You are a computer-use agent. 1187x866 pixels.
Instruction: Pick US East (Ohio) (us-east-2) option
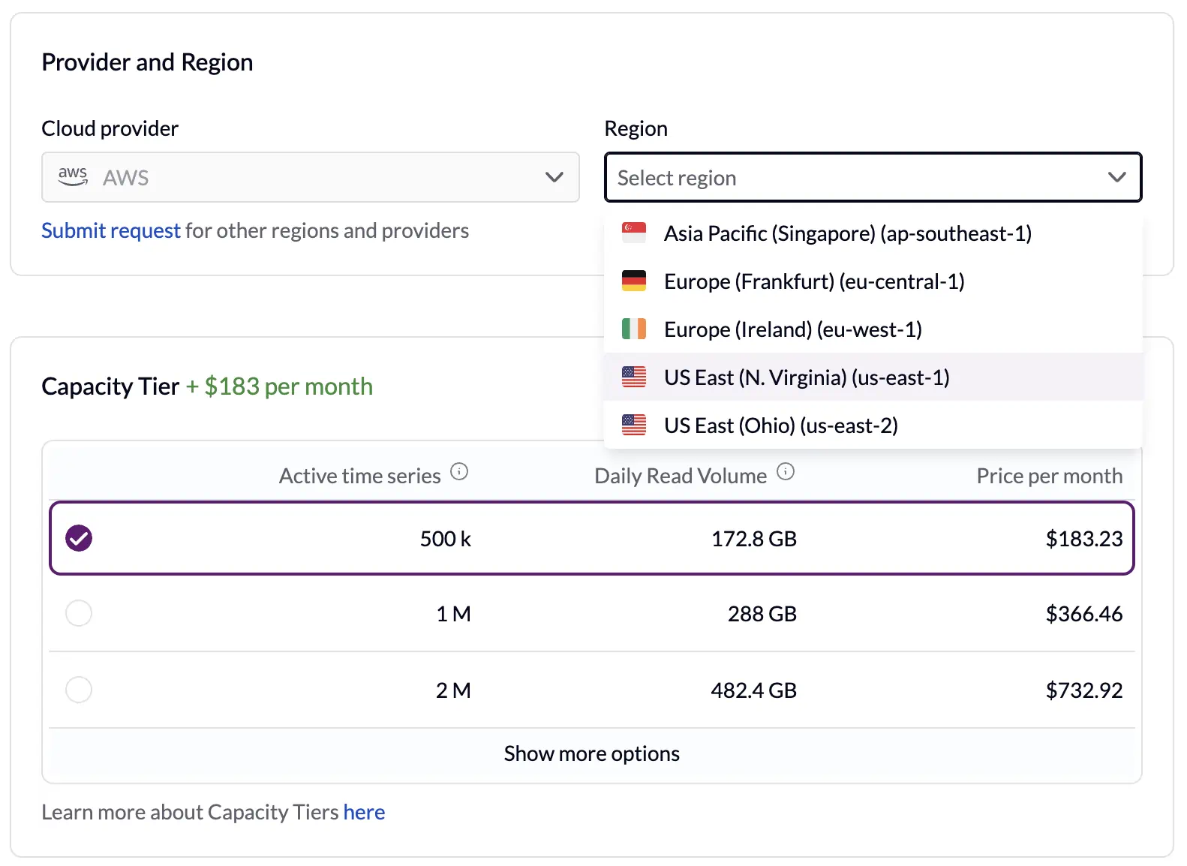tap(780, 425)
